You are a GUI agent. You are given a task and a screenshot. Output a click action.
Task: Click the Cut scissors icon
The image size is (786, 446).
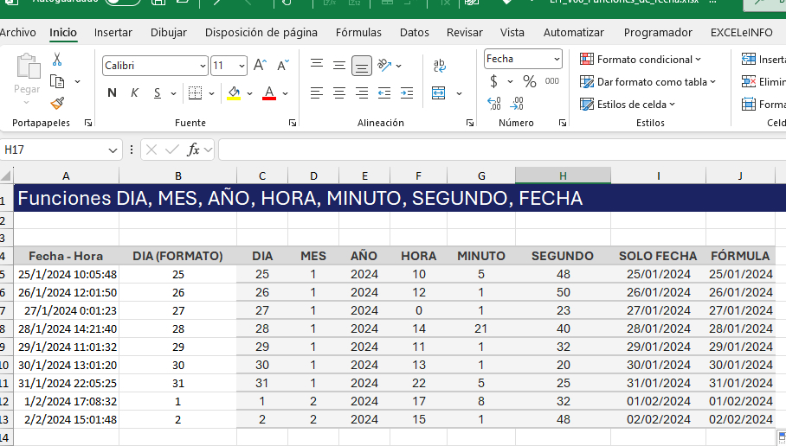click(x=57, y=60)
